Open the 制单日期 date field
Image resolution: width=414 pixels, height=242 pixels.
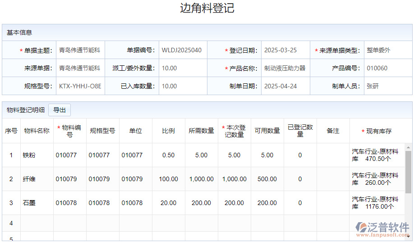click(x=285, y=86)
